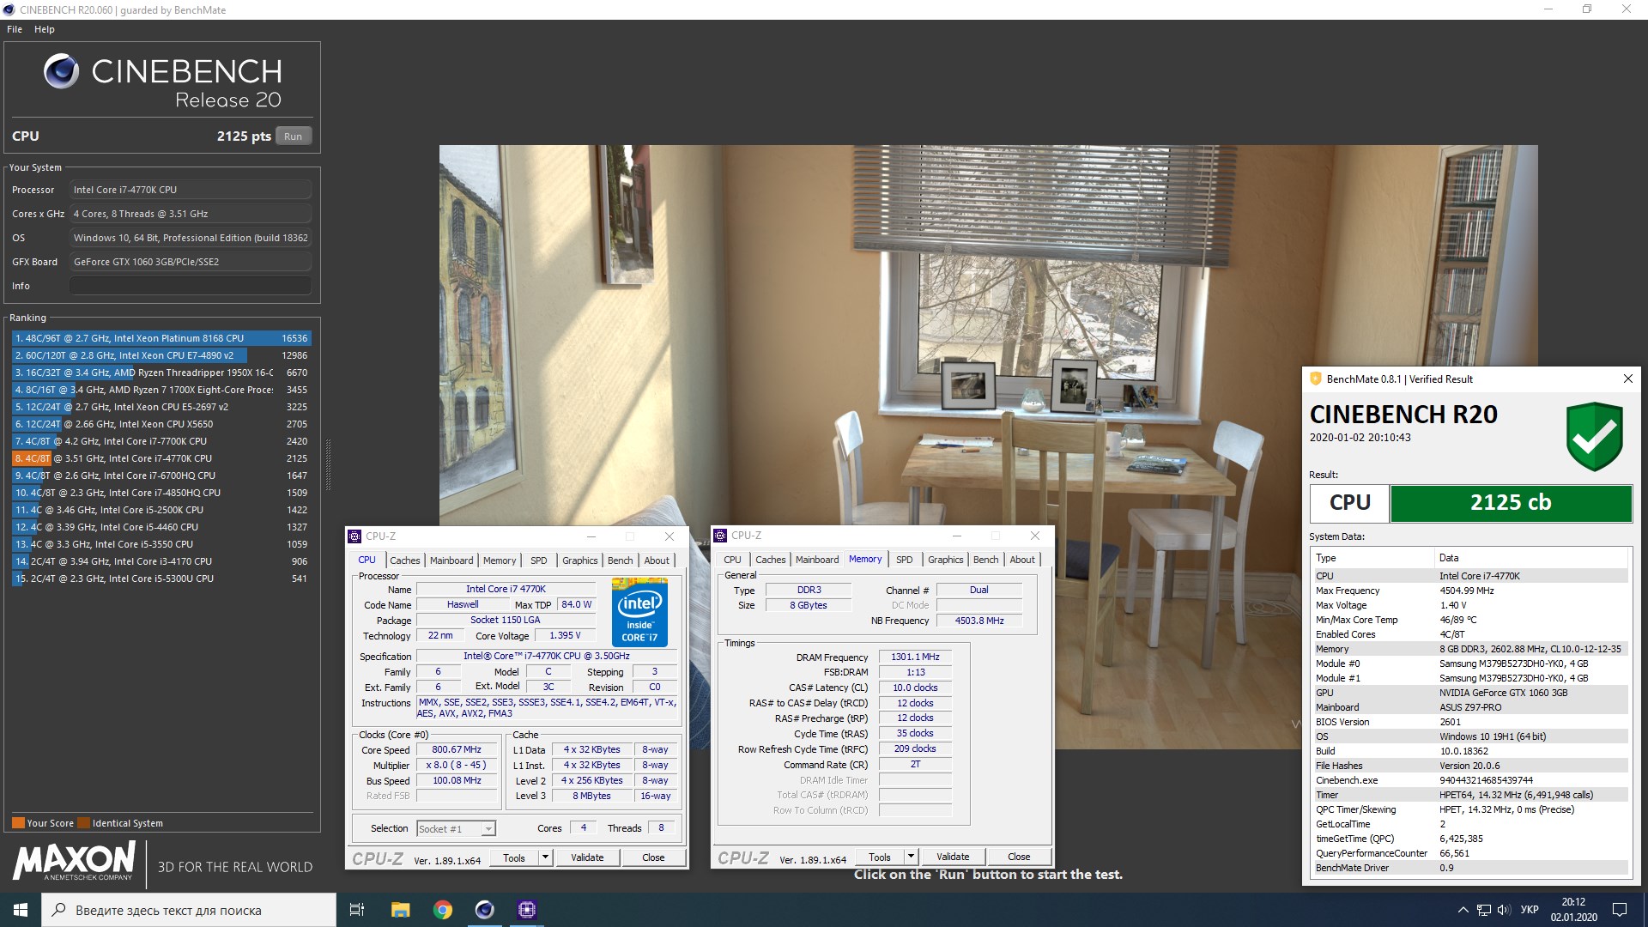Open Mainboard tab in right CPU-Z window
Image resolution: width=1648 pixels, height=927 pixels.
817,560
